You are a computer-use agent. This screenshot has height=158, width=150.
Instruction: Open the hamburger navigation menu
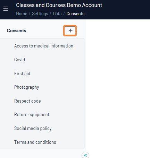click(6, 9)
